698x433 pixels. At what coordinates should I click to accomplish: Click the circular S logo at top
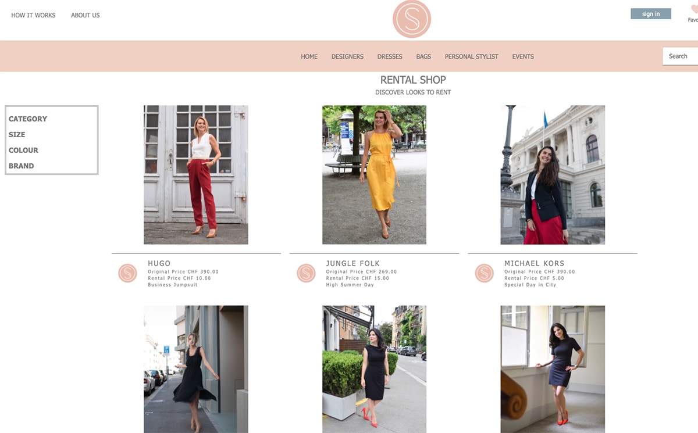(x=411, y=19)
